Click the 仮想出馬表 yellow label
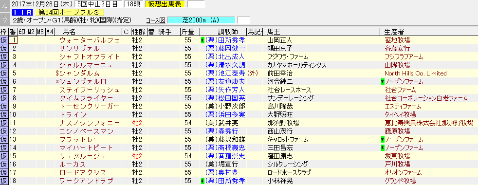 click(x=165, y=4)
